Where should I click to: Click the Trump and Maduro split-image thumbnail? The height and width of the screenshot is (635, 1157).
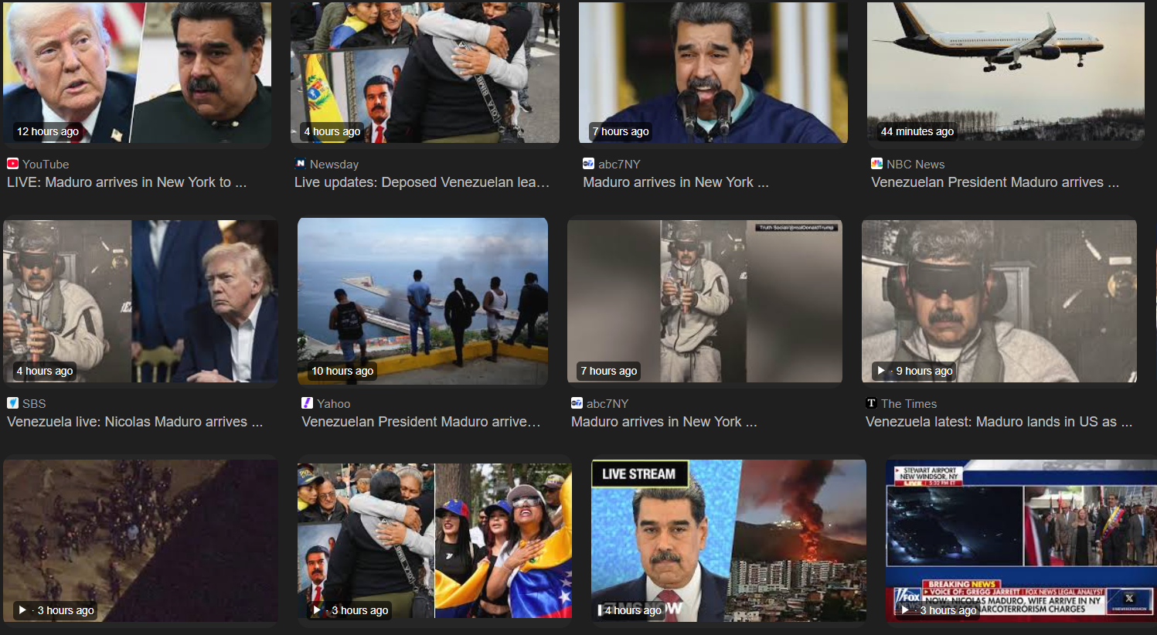(138, 72)
